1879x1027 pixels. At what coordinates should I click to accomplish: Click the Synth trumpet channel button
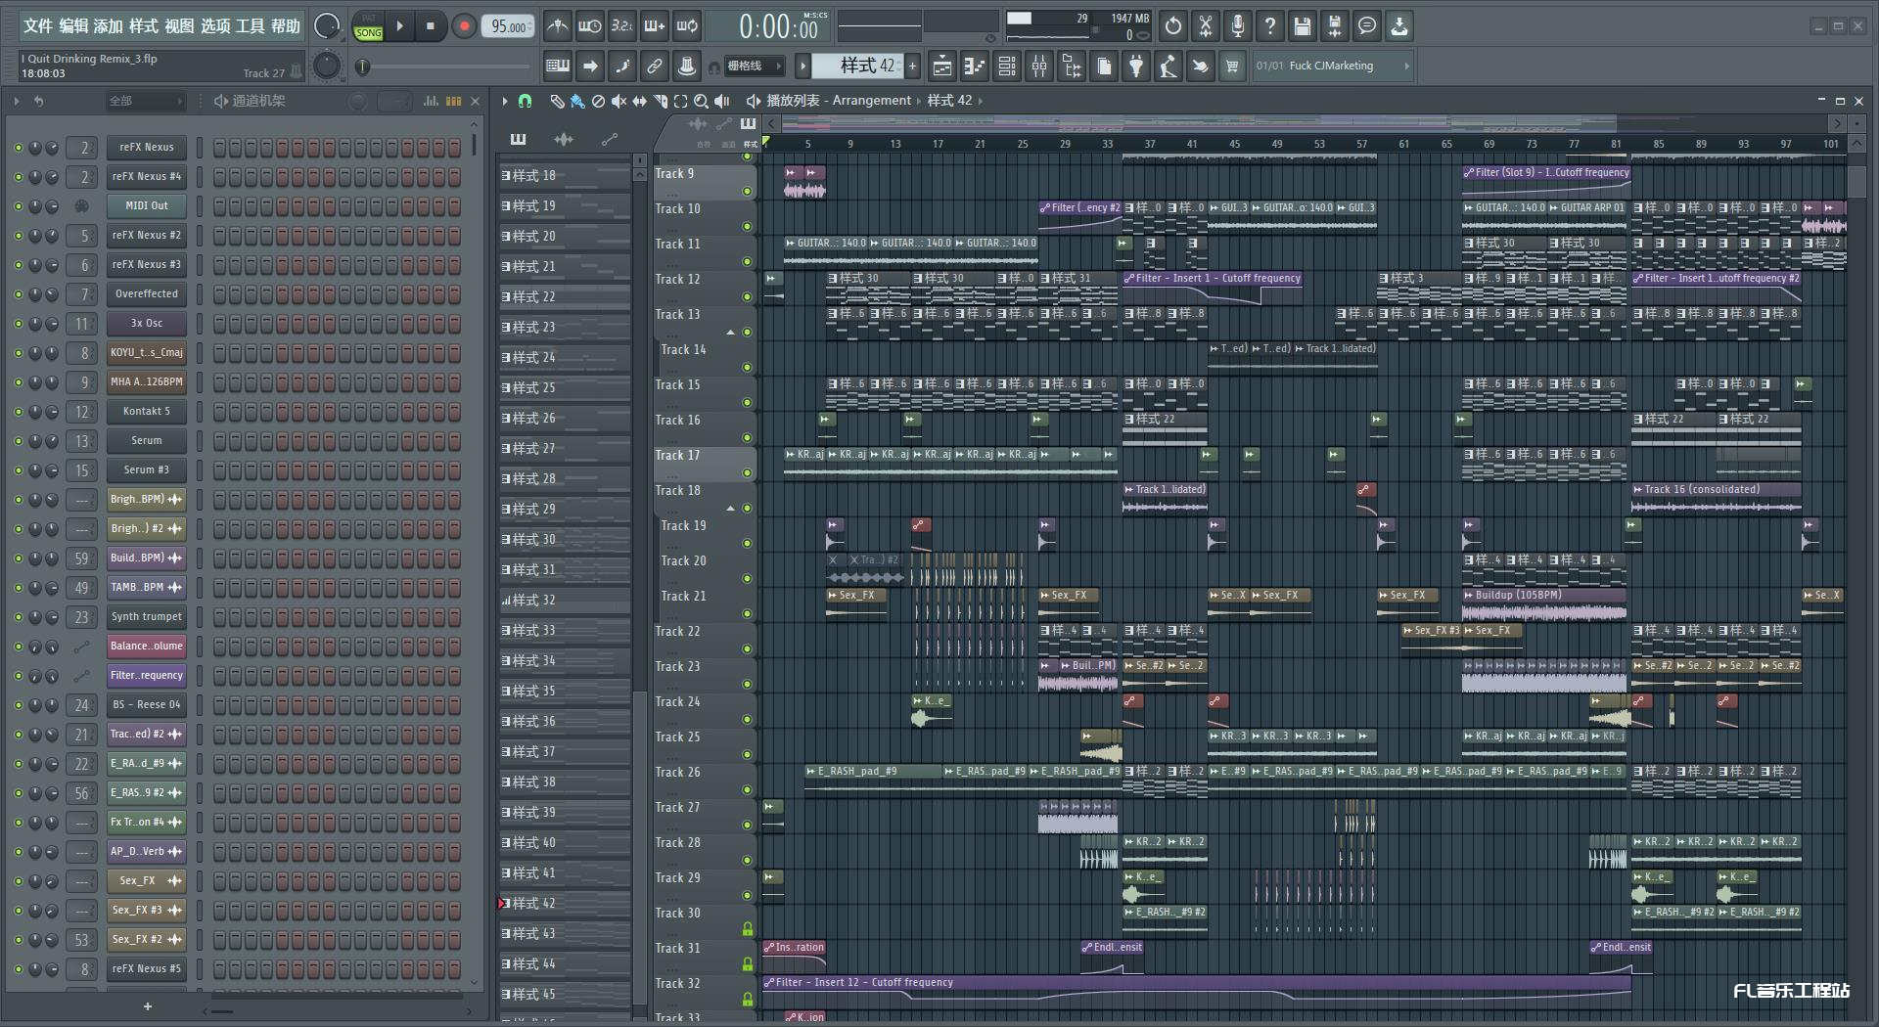pyautogui.click(x=147, y=617)
